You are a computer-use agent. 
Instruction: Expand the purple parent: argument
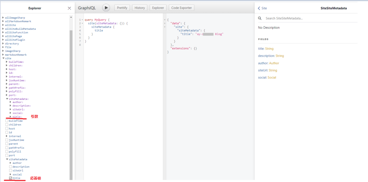(7, 84)
